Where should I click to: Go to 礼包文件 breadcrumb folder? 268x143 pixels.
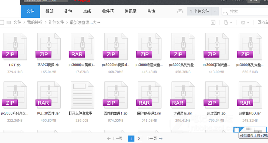56,22
